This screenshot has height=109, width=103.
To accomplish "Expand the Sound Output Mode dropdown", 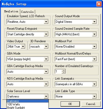I will (94, 22).
